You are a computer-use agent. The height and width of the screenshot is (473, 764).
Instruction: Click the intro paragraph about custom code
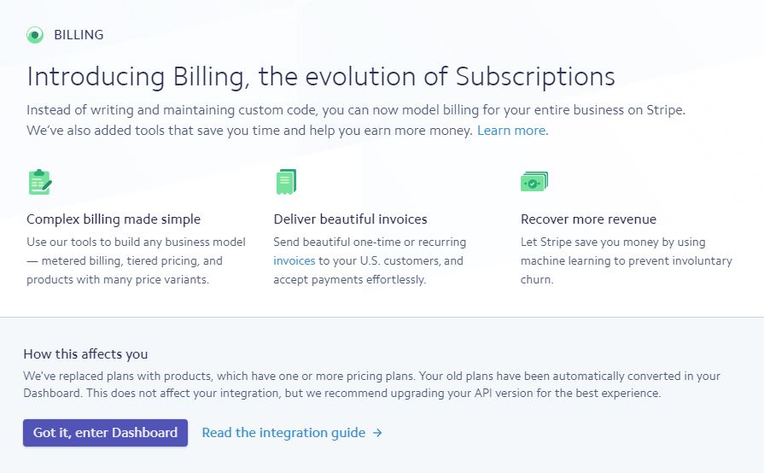click(x=356, y=120)
